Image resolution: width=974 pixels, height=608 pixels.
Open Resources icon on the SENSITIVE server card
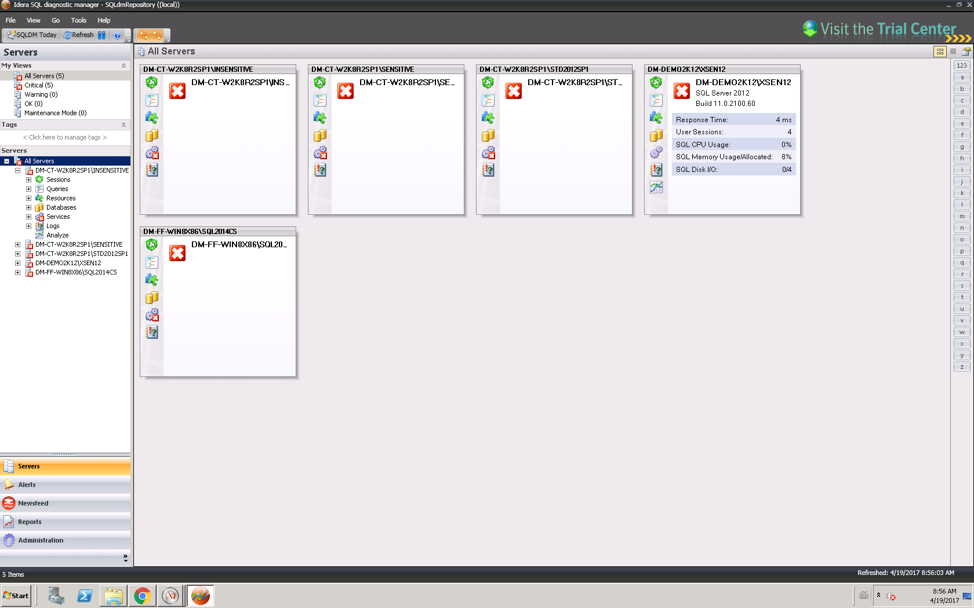click(320, 118)
